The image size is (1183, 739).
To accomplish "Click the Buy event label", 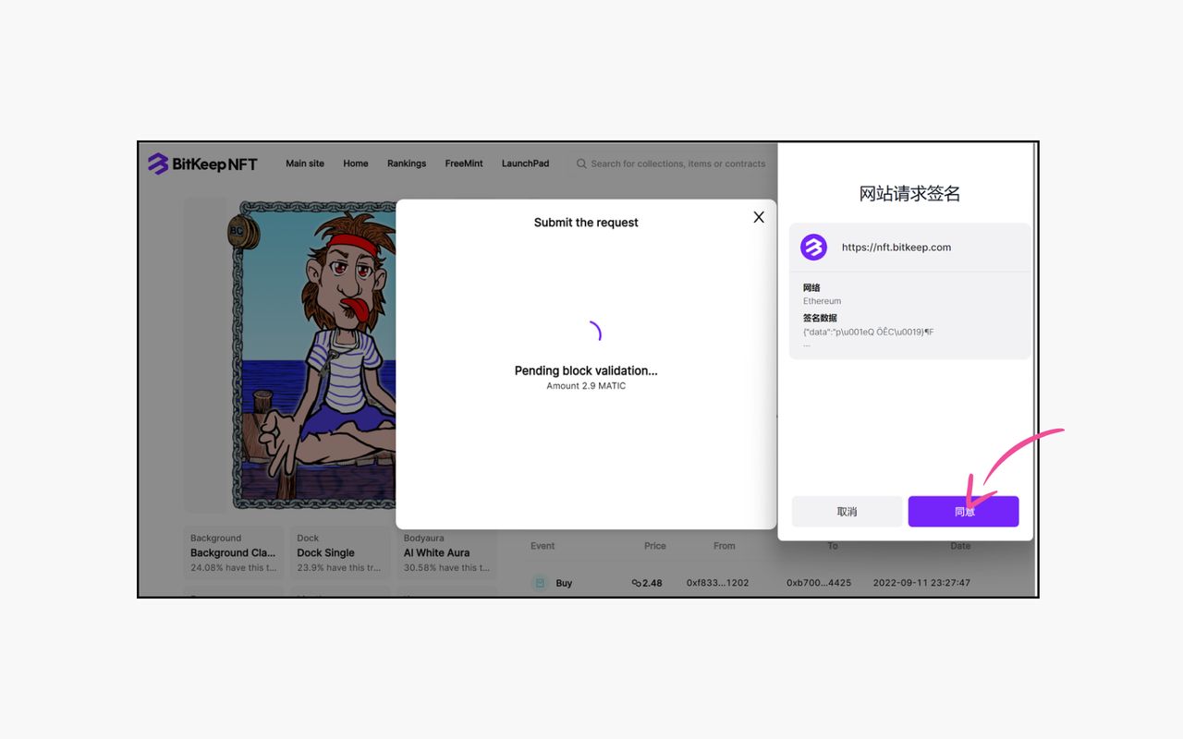I will point(564,583).
